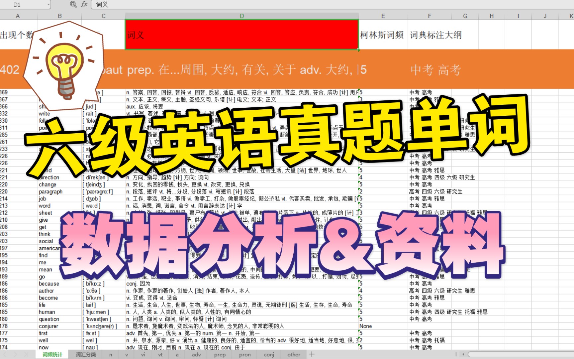Select the word cell 'human'

[60, 312]
